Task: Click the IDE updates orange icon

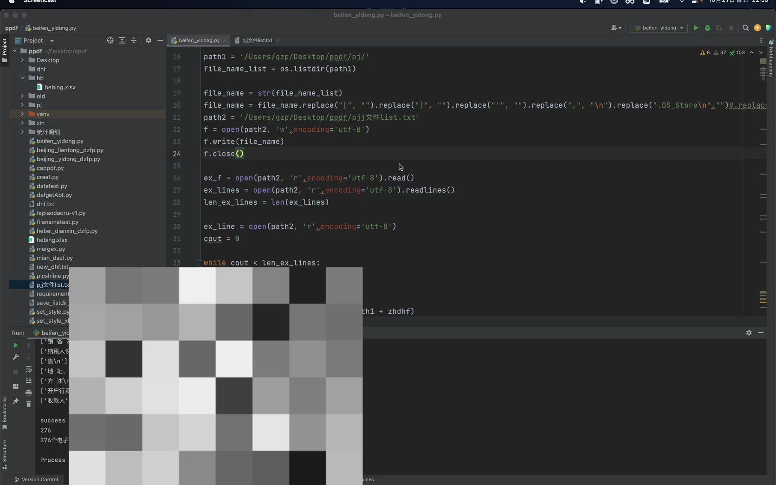Action: 757,28
